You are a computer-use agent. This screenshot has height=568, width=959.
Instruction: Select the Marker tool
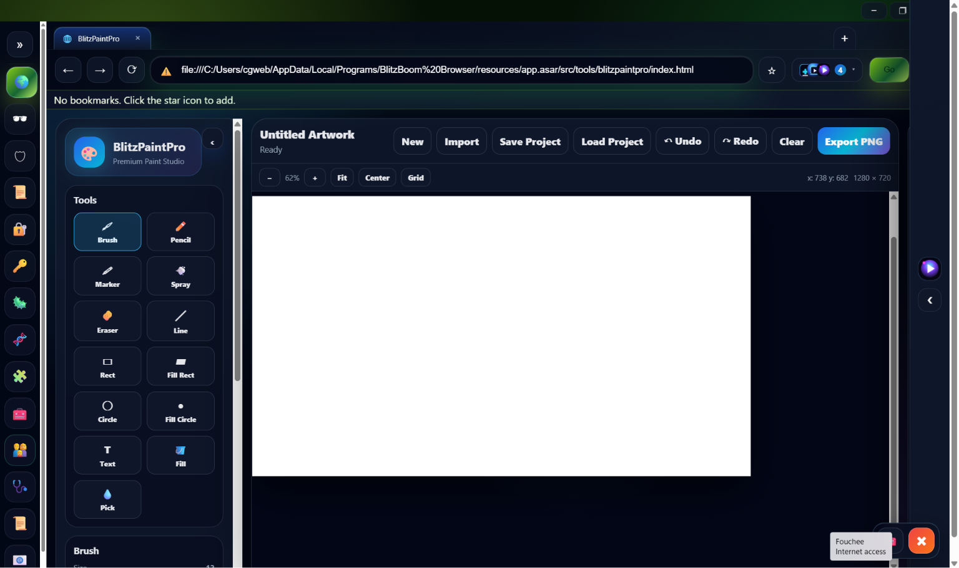point(107,276)
